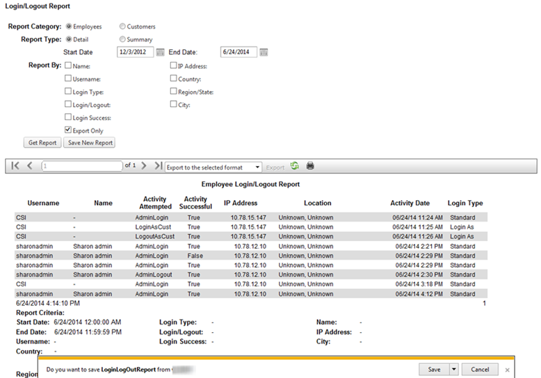Image resolution: width=541 pixels, height=378 pixels.
Task: Expand the Save button dropdown arrow
Action: (454, 370)
